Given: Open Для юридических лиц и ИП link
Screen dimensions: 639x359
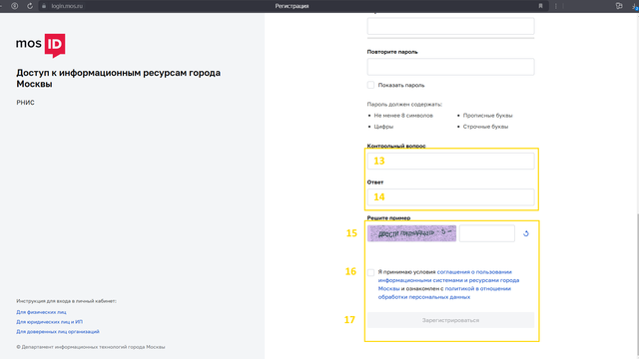Looking at the screenshot, I should click(49, 322).
